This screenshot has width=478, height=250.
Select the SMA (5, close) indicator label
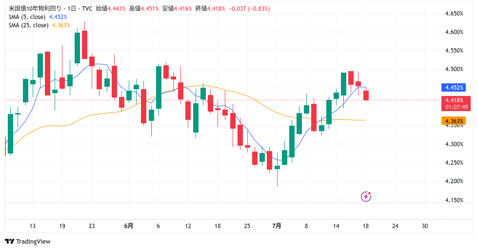pyautogui.click(x=27, y=17)
